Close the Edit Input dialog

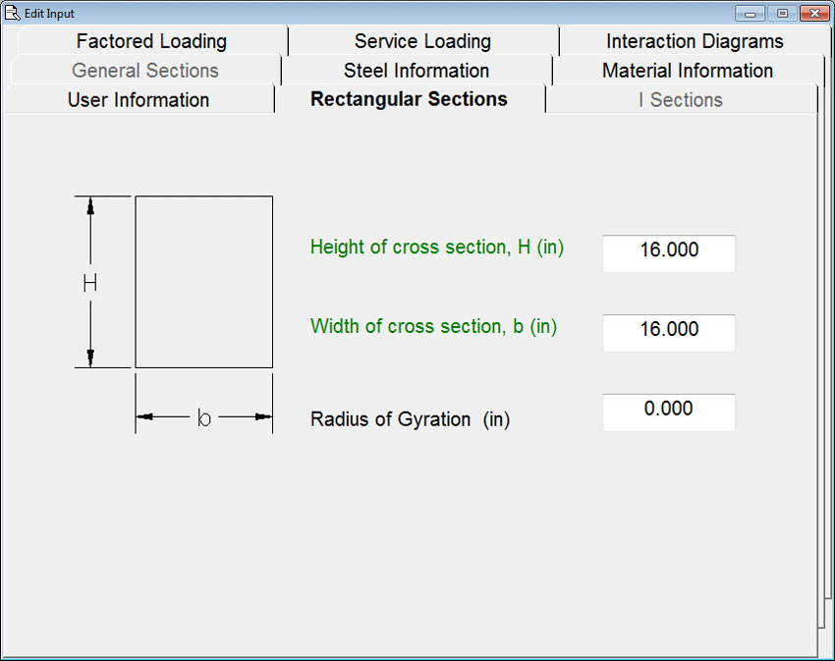813,14
